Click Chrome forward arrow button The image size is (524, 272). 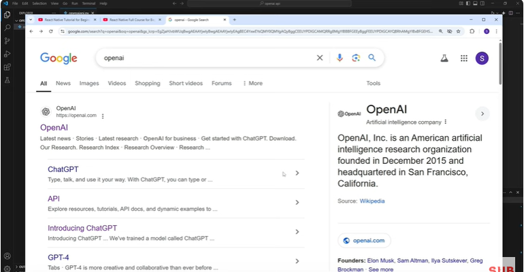coord(41,31)
